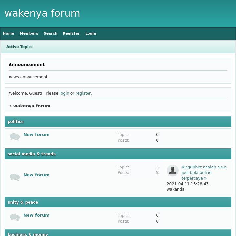Screen dimensions: 236x236
Task: Click the register link in the welcome message
Action: (83, 93)
